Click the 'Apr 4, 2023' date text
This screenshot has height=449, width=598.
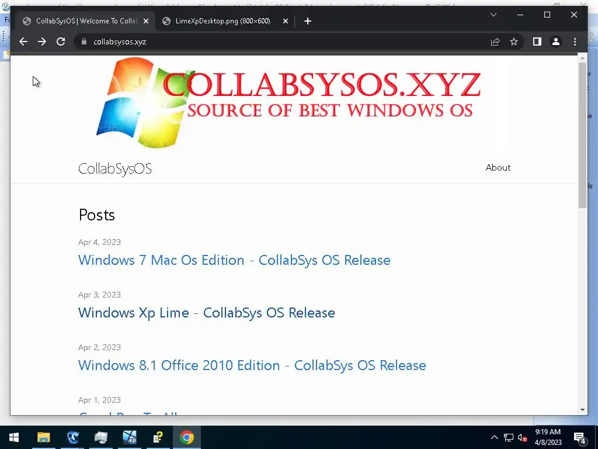99,242
